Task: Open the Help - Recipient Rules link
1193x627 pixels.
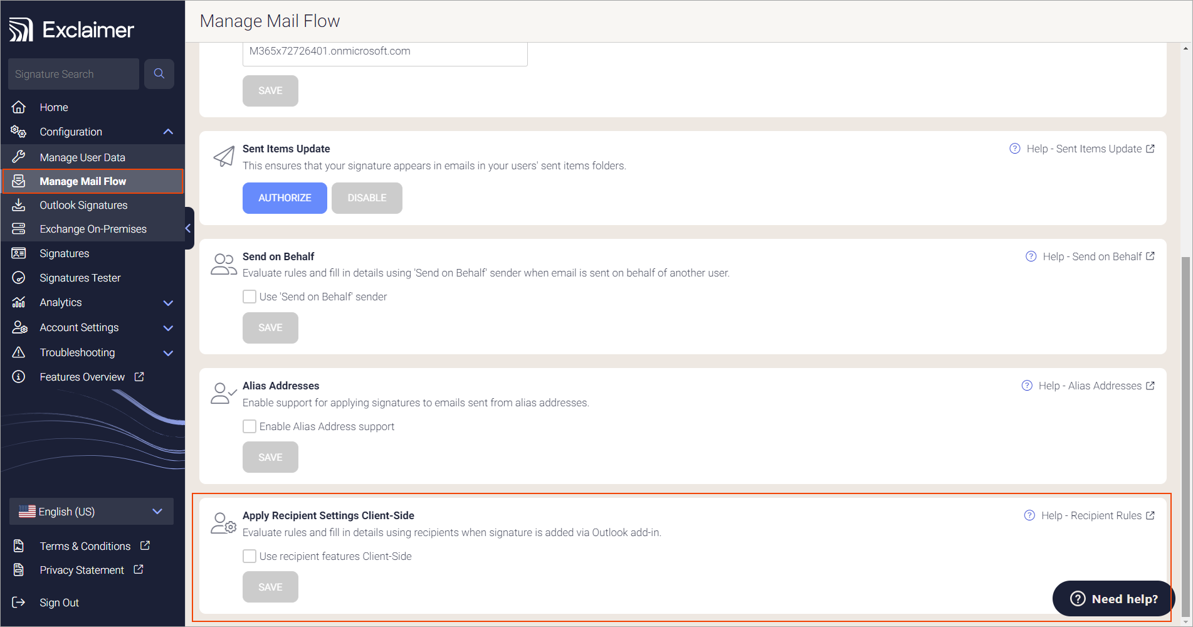Action: [1091, 515]
